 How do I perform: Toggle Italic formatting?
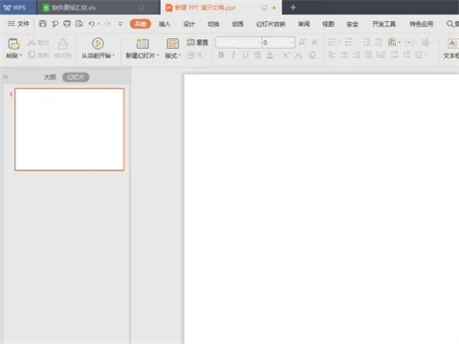point(233,55)
